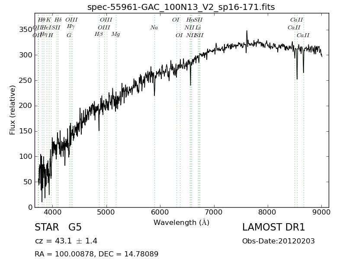Select the Hγ line label
Screen dimensions: 346x259
coord(70,27)
